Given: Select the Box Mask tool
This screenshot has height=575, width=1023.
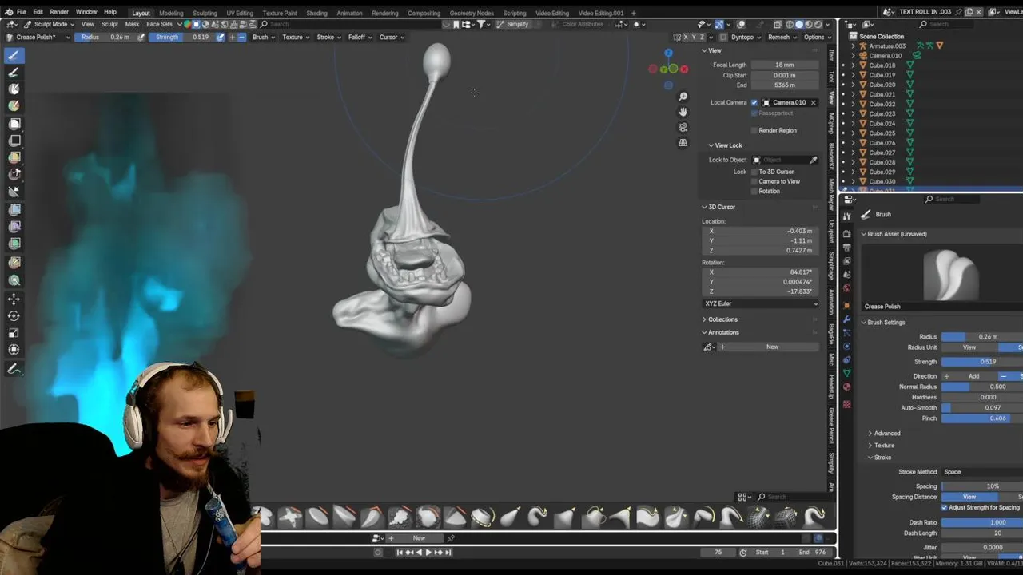Looking at the screenshot, I should (14, 124).
